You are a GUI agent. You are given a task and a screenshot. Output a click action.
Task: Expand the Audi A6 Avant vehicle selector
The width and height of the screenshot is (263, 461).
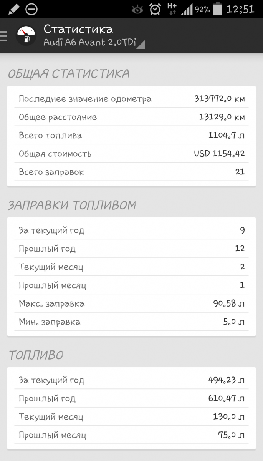[94, 42]
